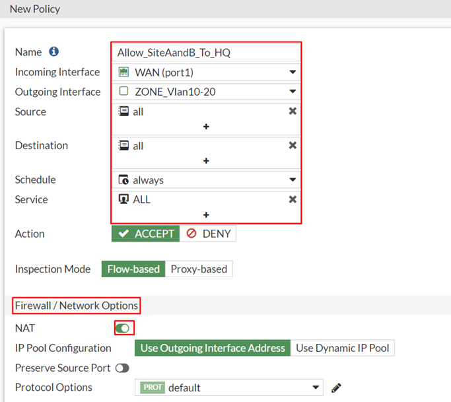
Task: Click the Source 'all' address icon
Action: 123,112
